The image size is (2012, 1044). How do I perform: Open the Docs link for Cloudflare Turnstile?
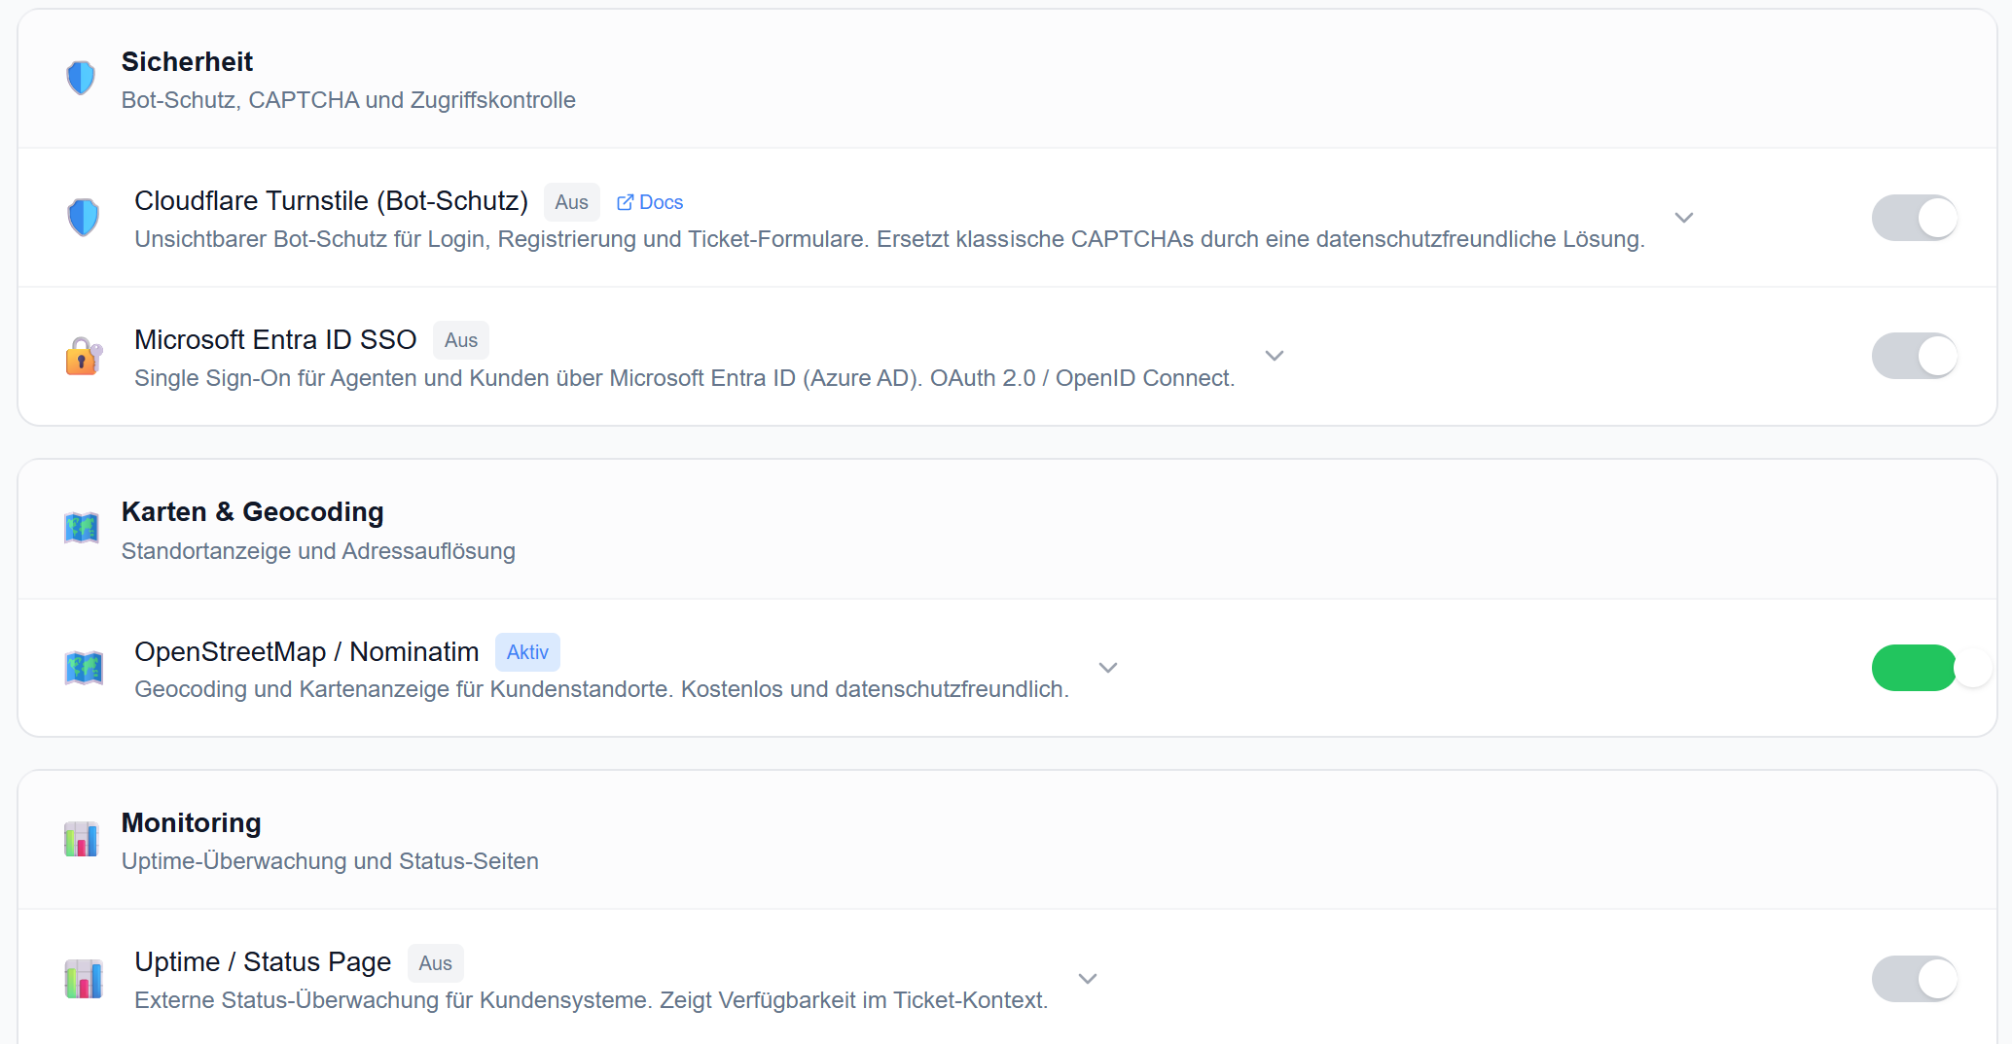pyautogui.click(x=662, y=201)
